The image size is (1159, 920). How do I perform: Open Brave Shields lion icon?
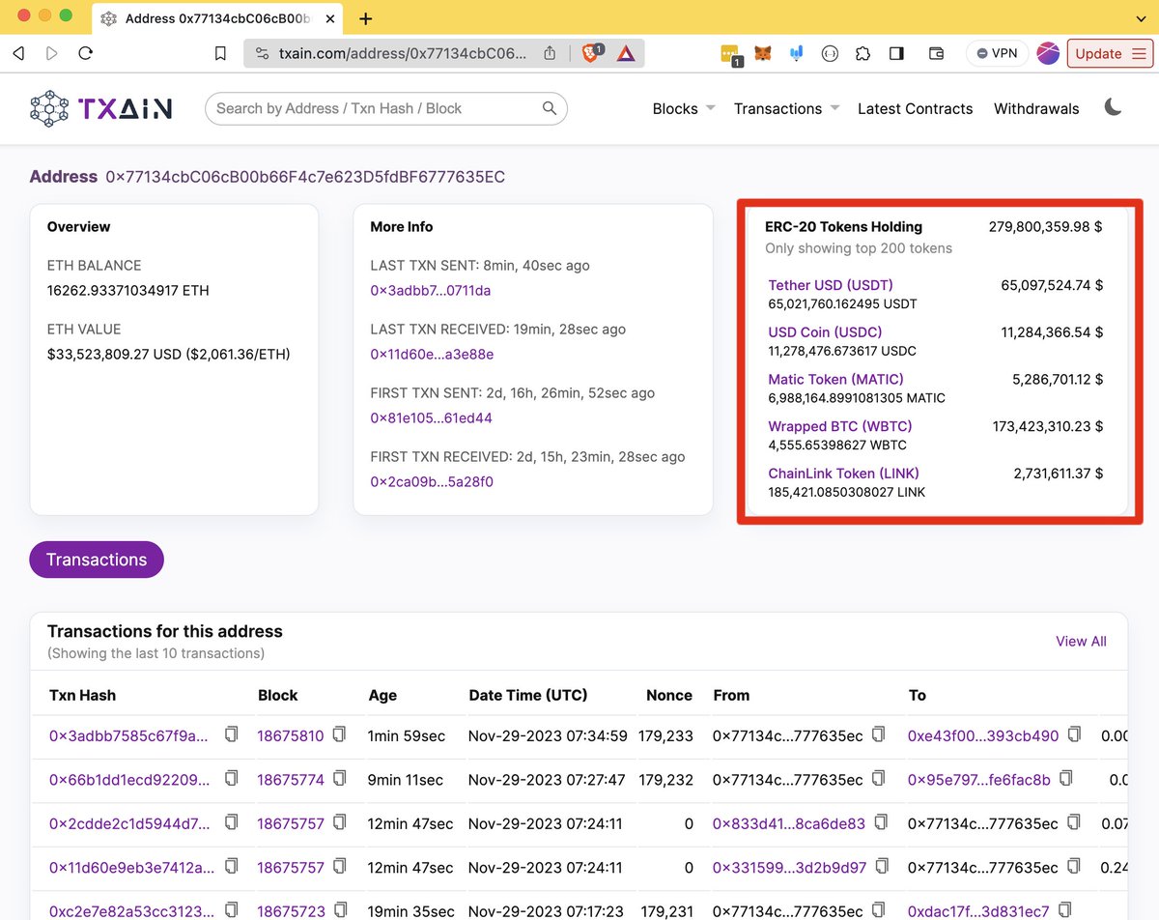(x=591, y=53)
